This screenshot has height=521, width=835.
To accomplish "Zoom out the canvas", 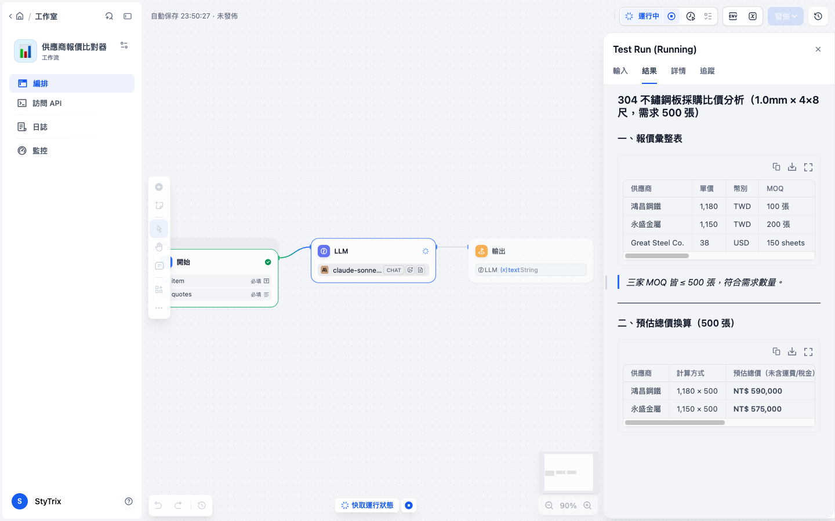I will pos(549,505).
